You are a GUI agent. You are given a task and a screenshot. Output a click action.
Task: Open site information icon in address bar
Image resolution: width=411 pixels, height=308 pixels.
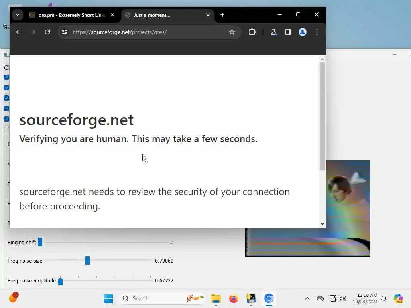pos(65,32)
